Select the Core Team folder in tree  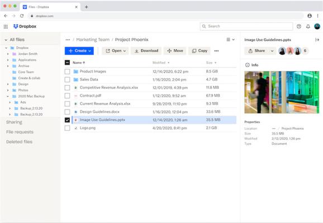26,72
